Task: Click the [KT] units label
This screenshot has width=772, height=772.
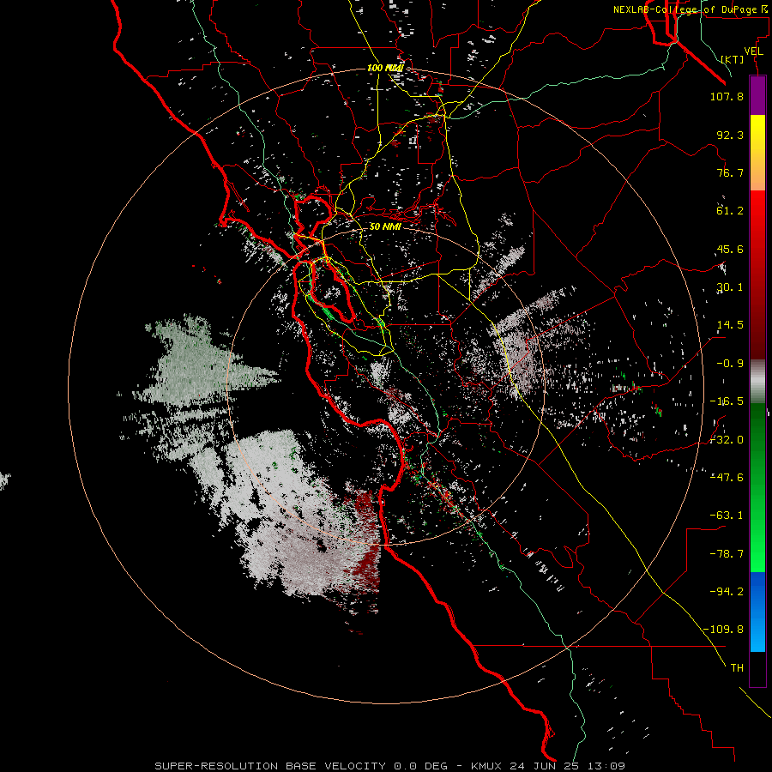Action: click(733, 59)
